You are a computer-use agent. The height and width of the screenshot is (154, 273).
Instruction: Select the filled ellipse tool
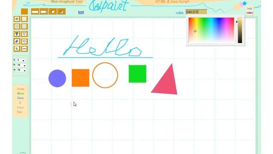(x=17, y=19)
